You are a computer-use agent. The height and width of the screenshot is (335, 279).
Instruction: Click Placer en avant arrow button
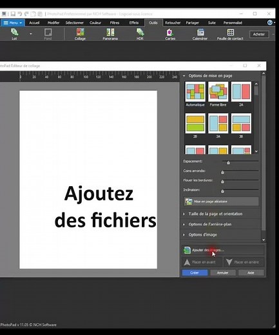(202, 262)
